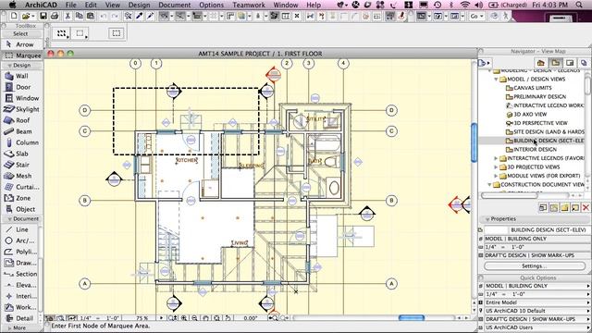Select the Window tool
This screenshot has width=592, height=333.
click(x=21, y=98)
